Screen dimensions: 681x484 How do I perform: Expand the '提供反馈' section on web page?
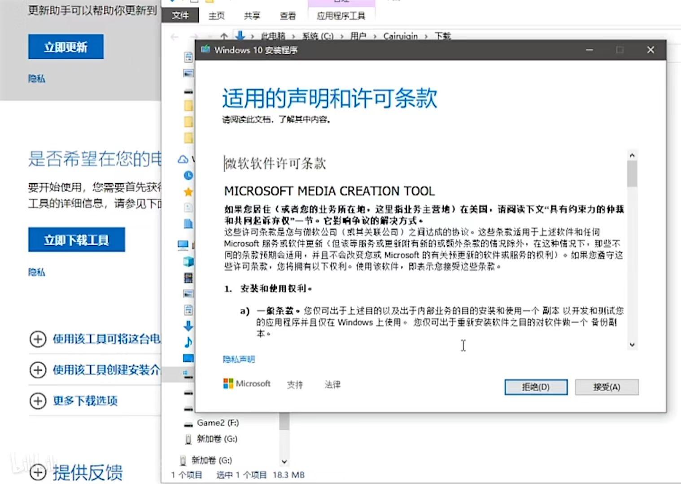click(x=38, y=472)
